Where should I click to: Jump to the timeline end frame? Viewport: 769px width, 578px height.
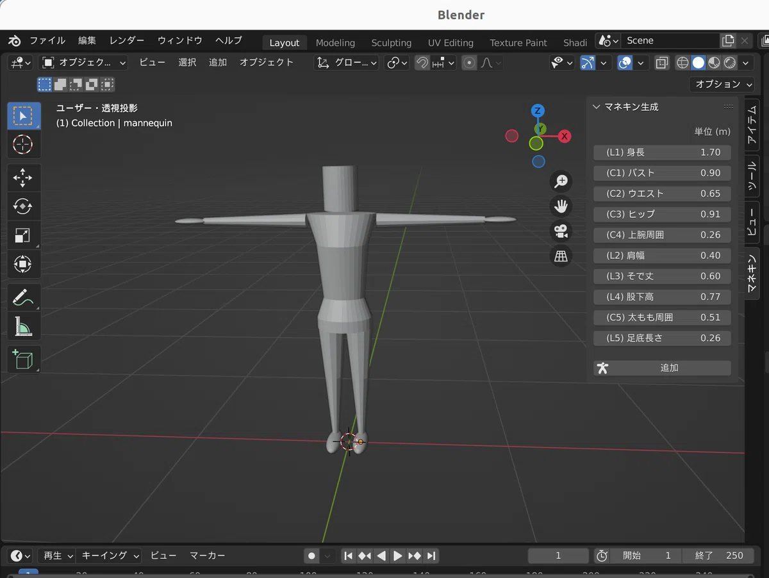431,556
